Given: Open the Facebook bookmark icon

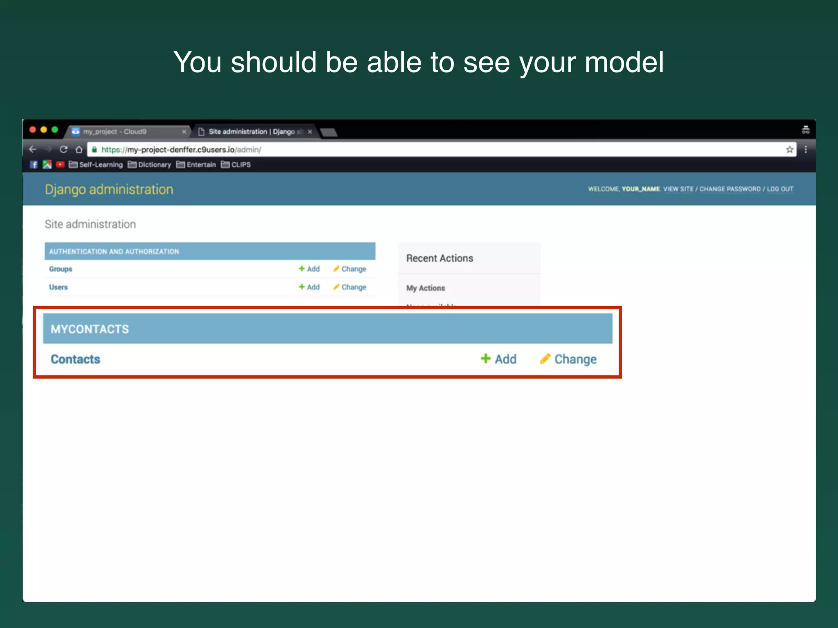Looking at the screenshot, I should [x=34, y=164].
